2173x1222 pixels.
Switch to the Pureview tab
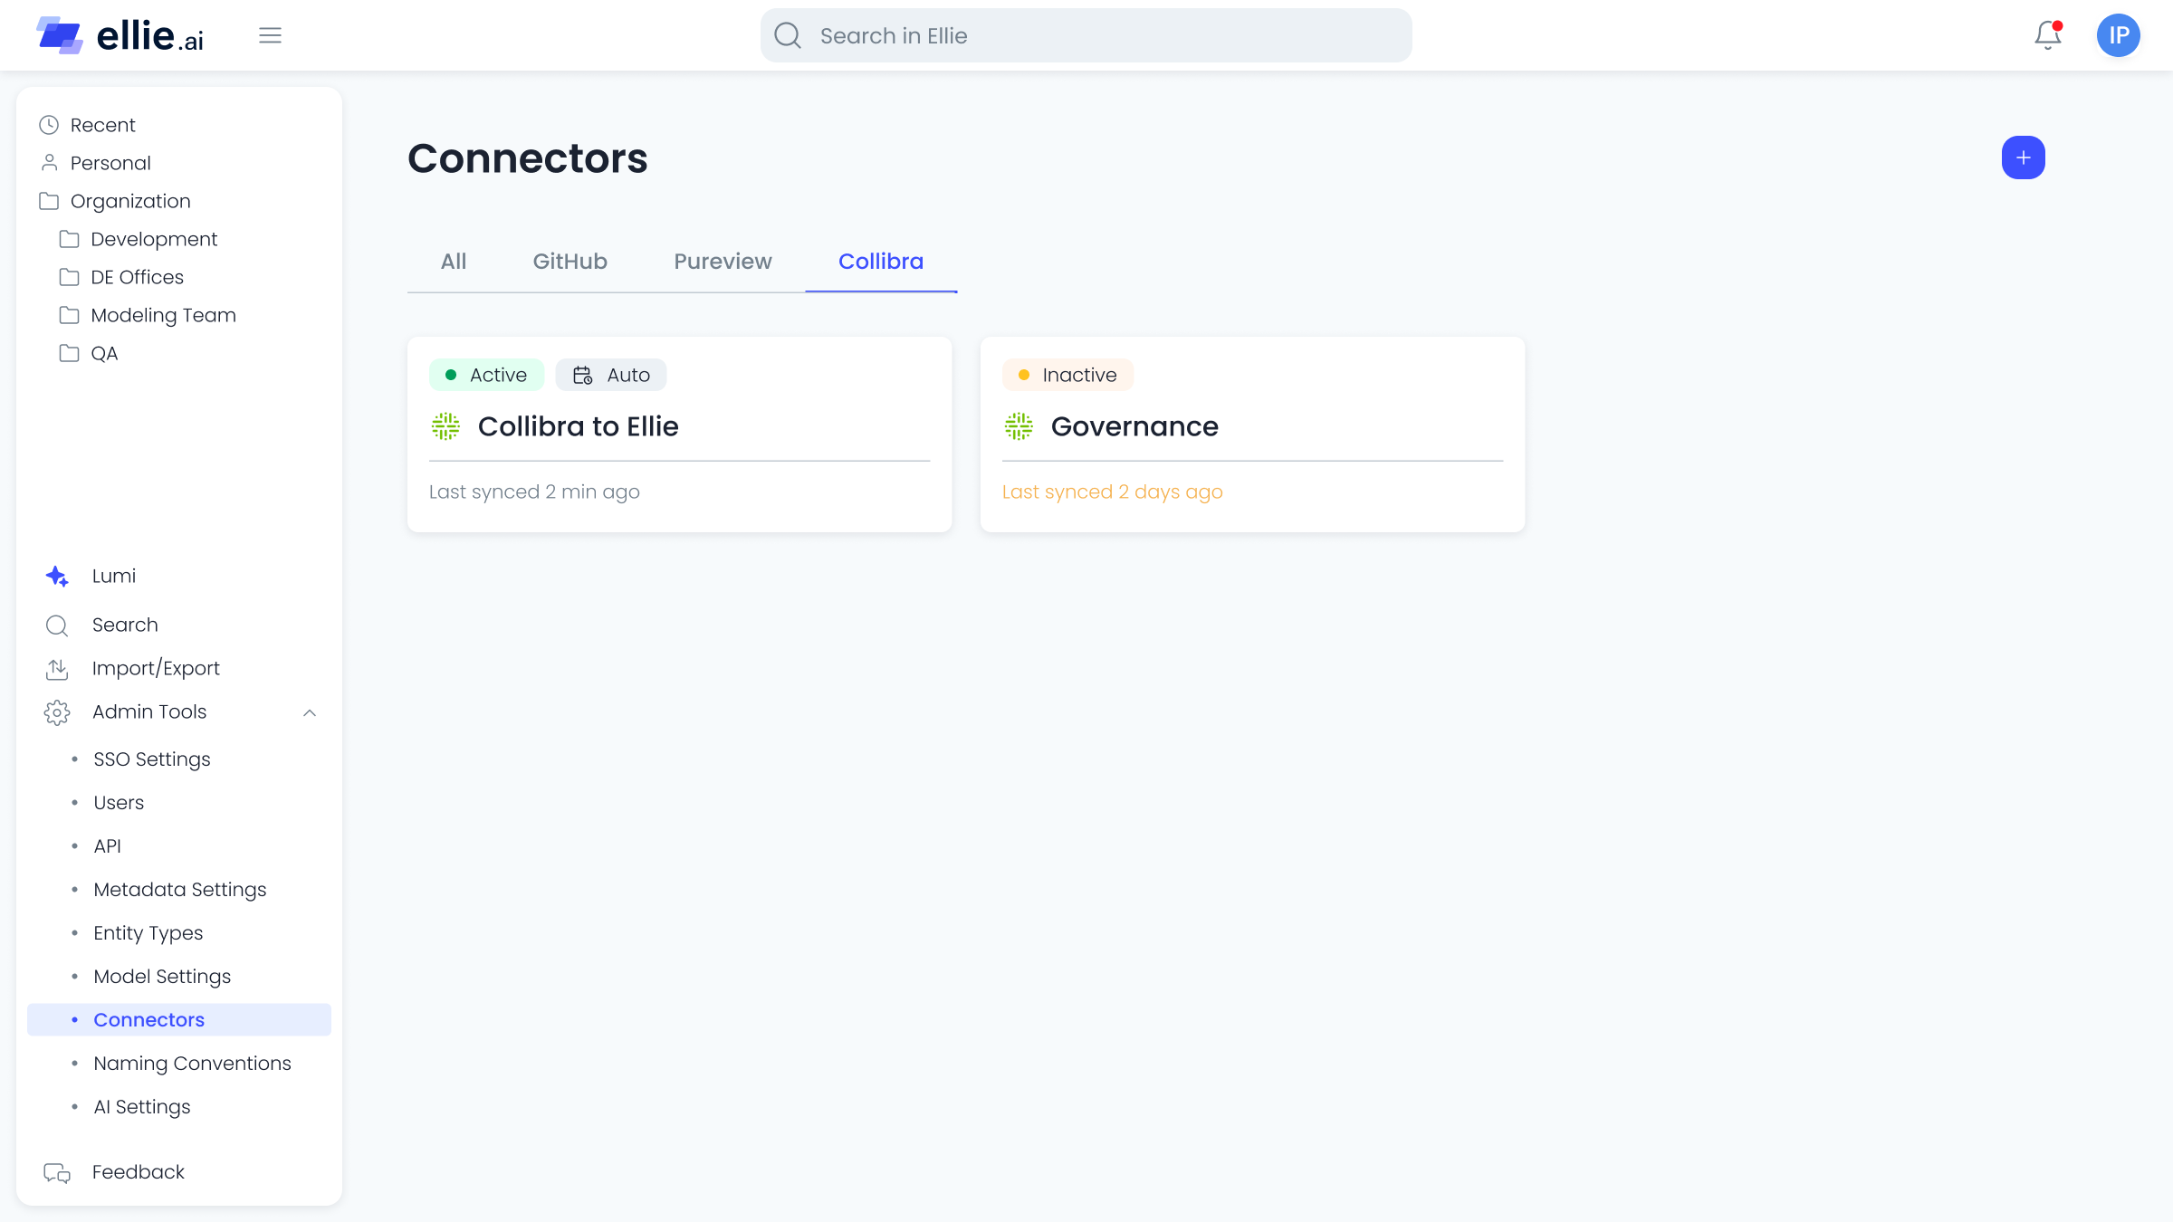click(723, 262)
